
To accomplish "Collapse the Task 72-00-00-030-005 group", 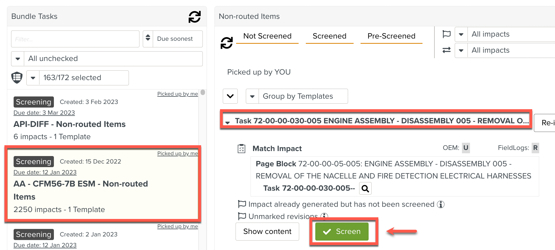I will (228, 122).
